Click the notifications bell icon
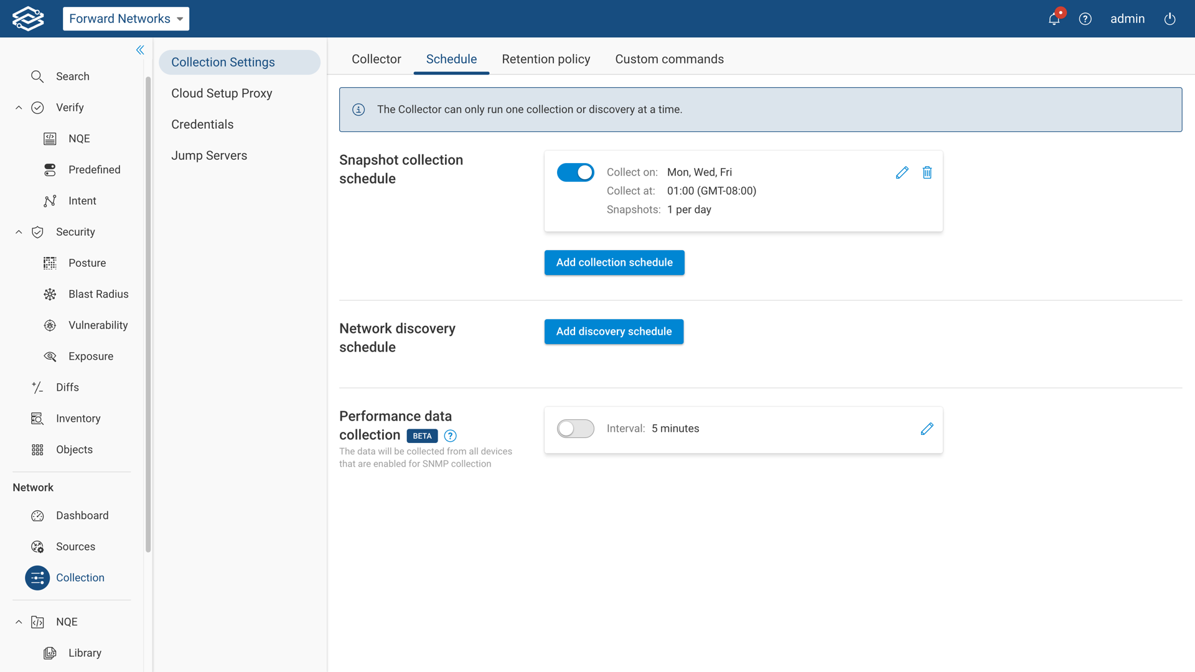 (x=1054, y=19)
